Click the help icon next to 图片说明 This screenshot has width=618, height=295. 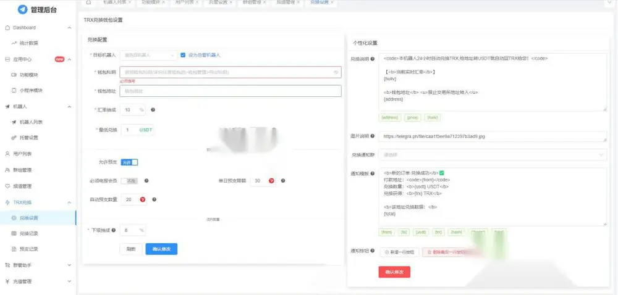[373, 136]
